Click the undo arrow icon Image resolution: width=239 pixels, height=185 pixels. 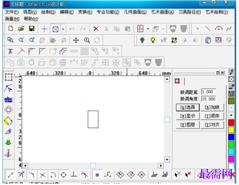72,29
